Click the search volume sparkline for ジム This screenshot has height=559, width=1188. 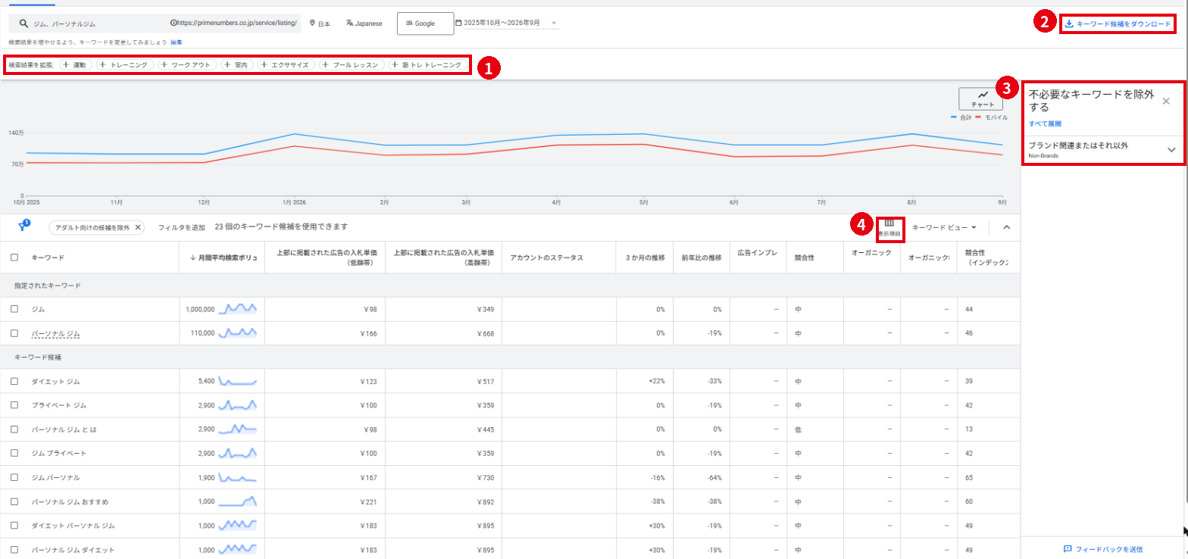238,309
